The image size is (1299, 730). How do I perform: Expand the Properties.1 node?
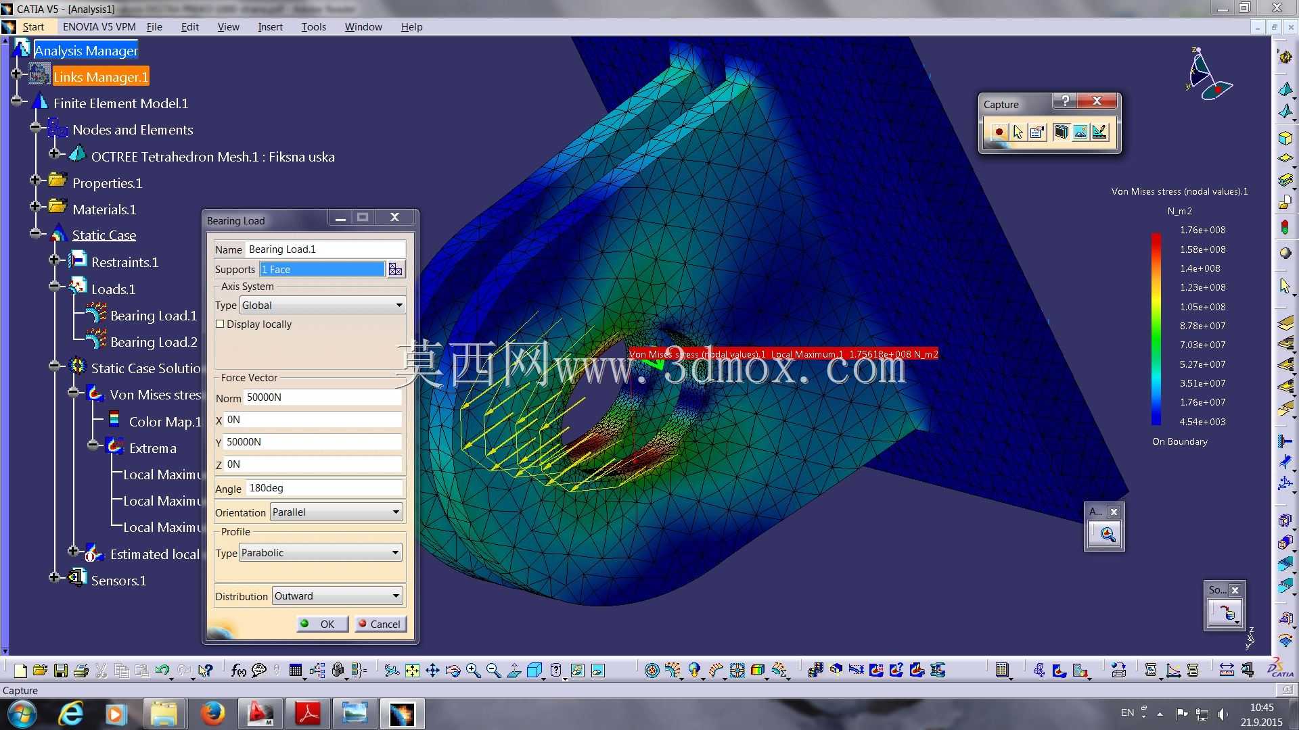pos(36,180)
